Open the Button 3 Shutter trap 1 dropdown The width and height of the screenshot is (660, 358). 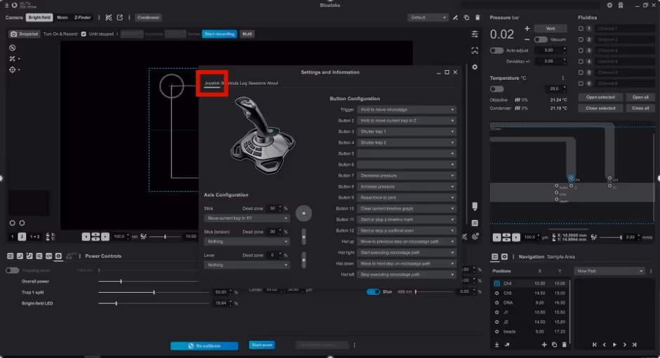click(x=407, y=132)
